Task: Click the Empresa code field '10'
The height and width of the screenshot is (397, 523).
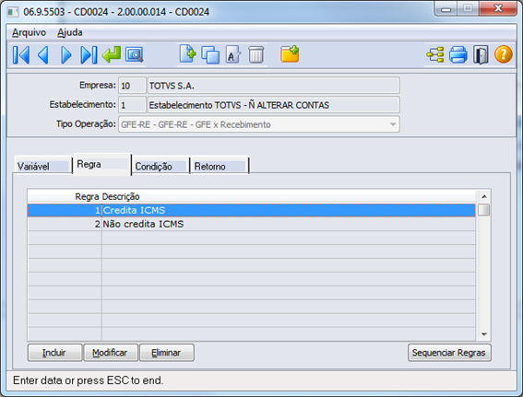Action: 132,86
